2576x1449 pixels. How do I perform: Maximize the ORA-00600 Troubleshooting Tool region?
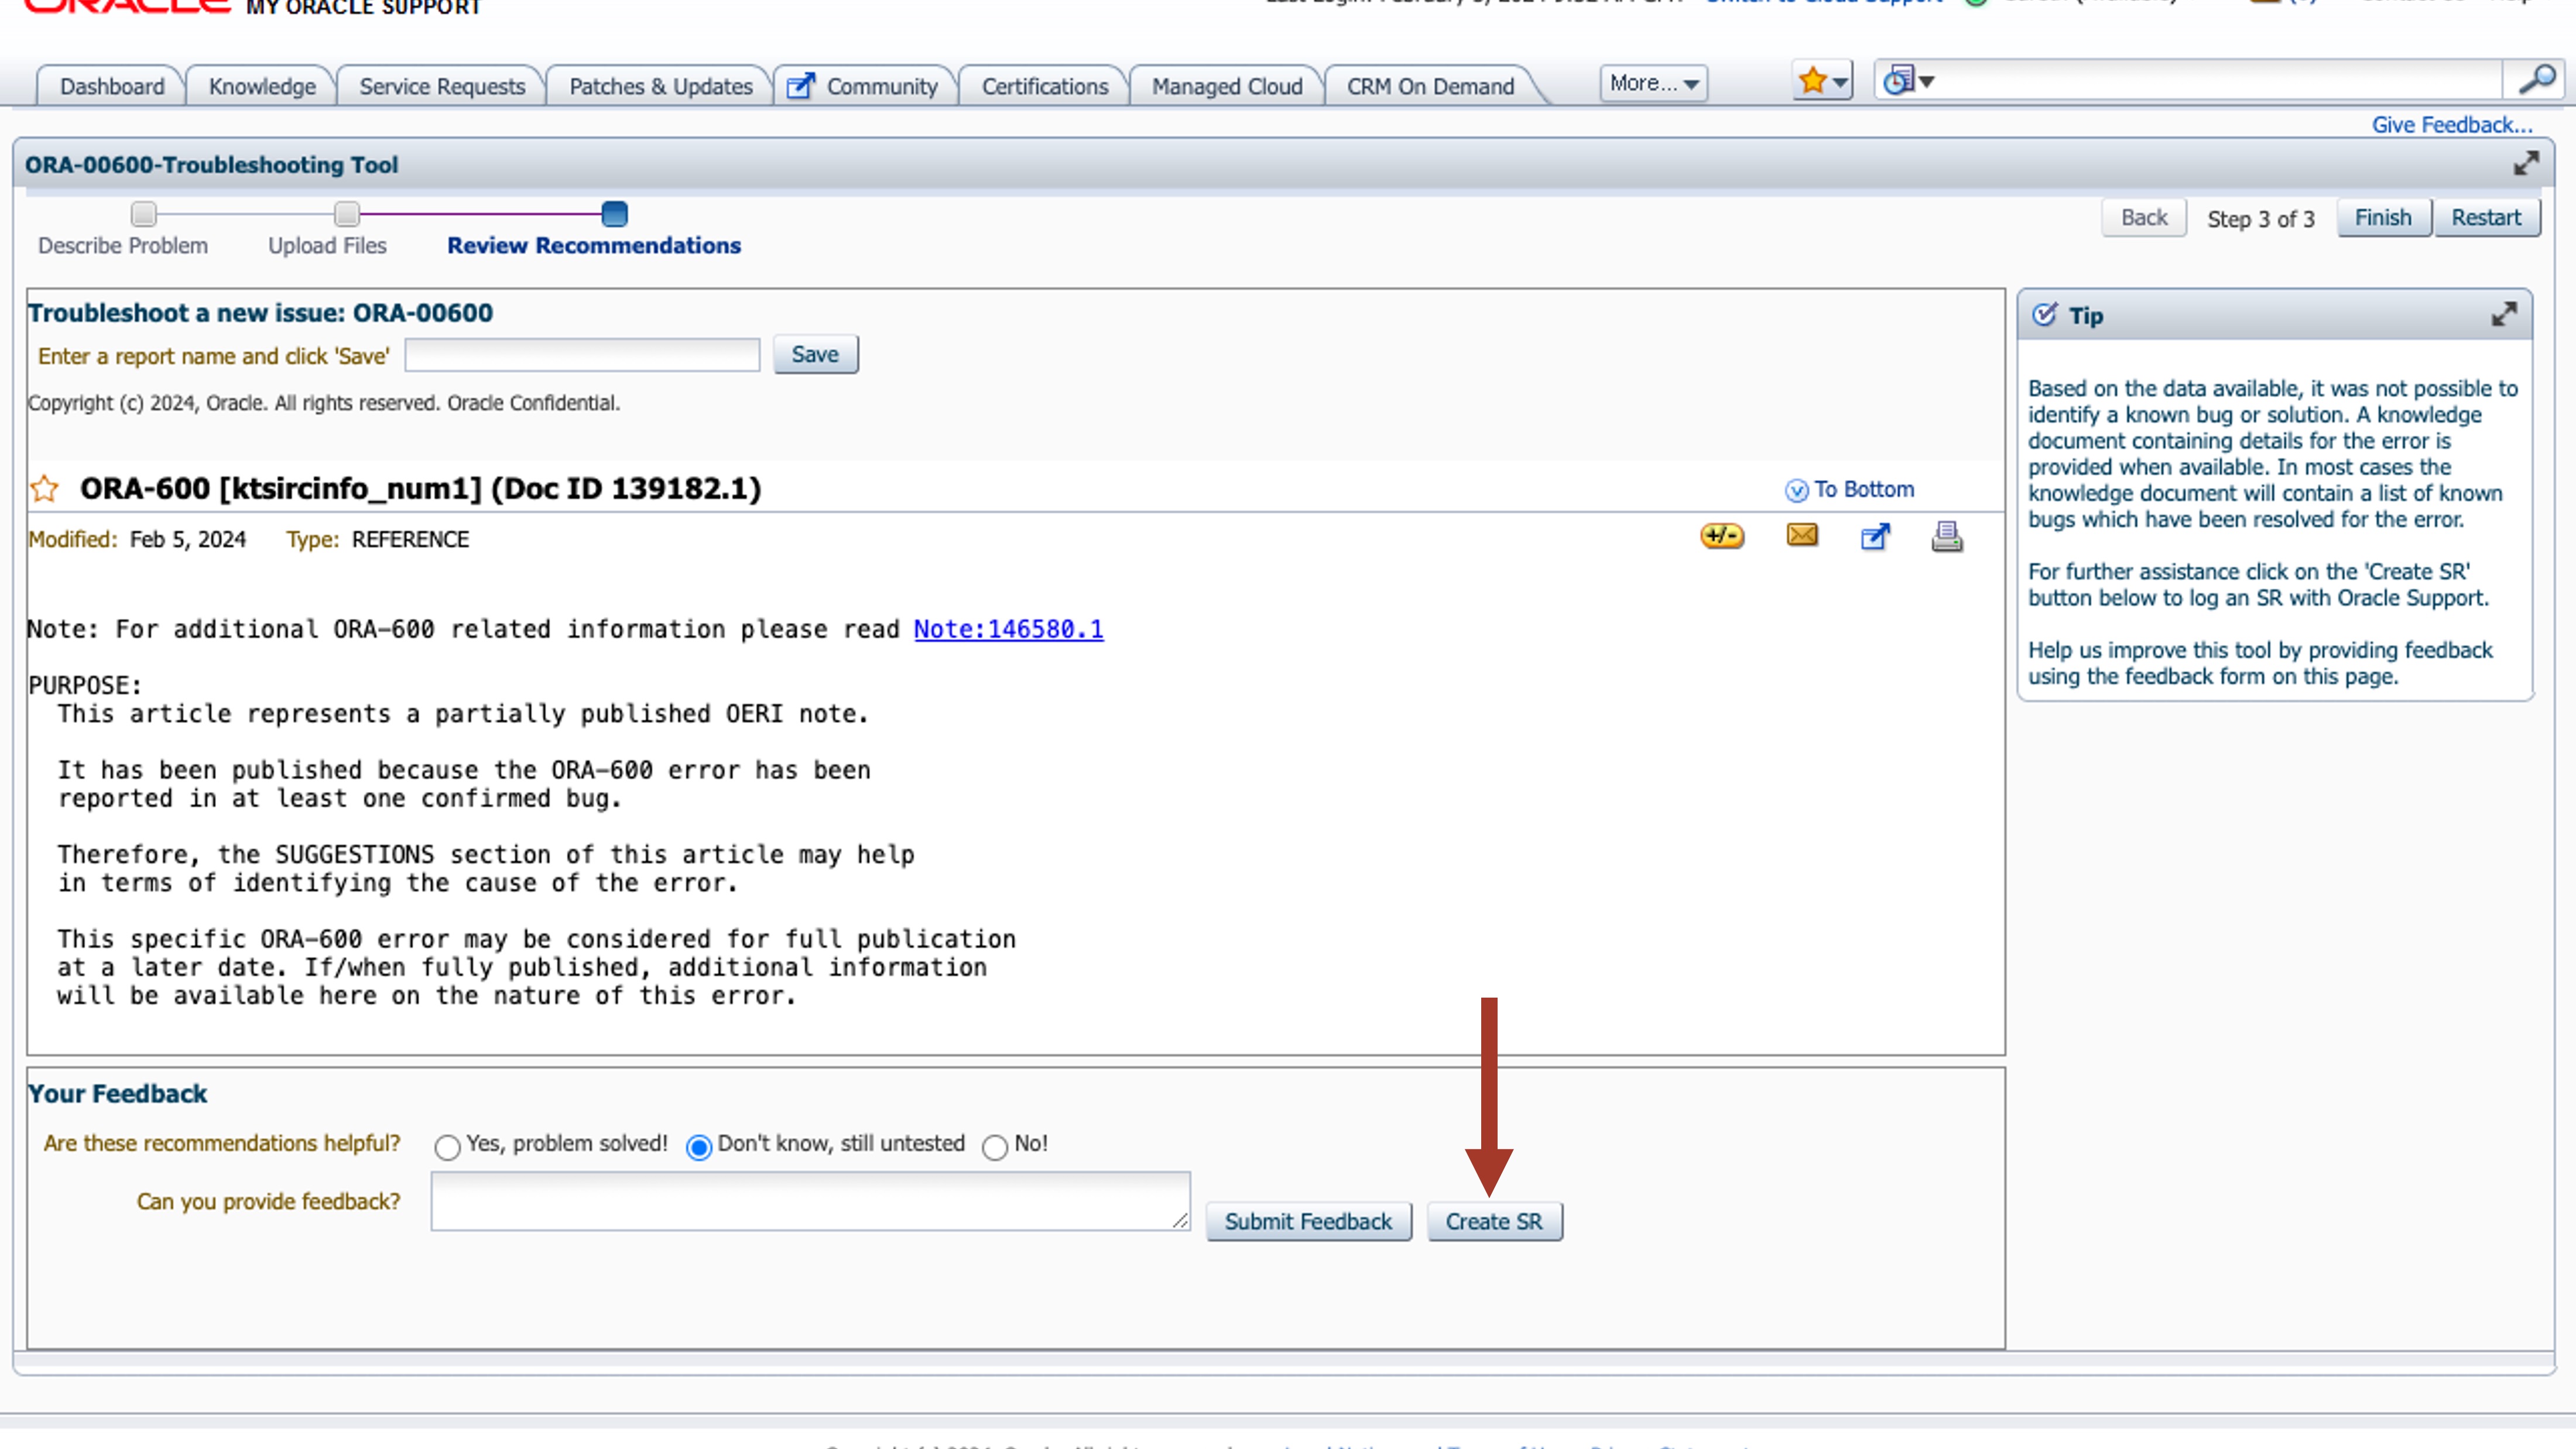click(x=2526, y=164)
